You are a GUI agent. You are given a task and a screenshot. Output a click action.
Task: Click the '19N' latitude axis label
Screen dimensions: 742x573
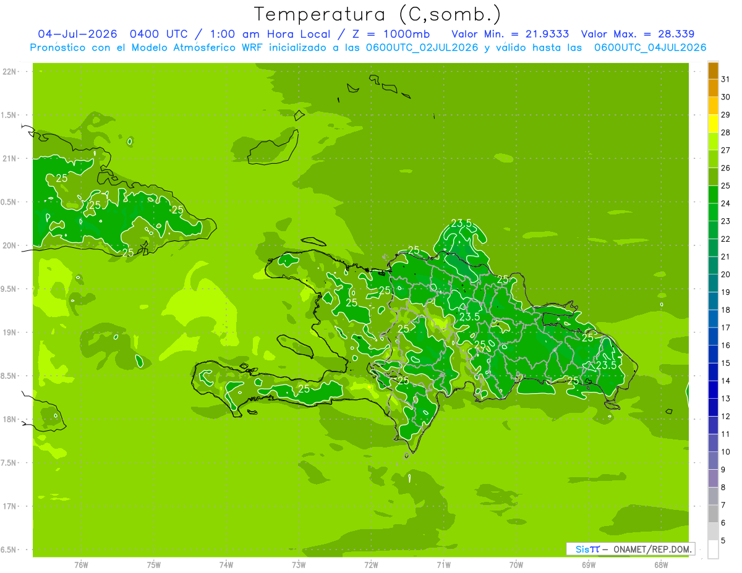[9, 333]
